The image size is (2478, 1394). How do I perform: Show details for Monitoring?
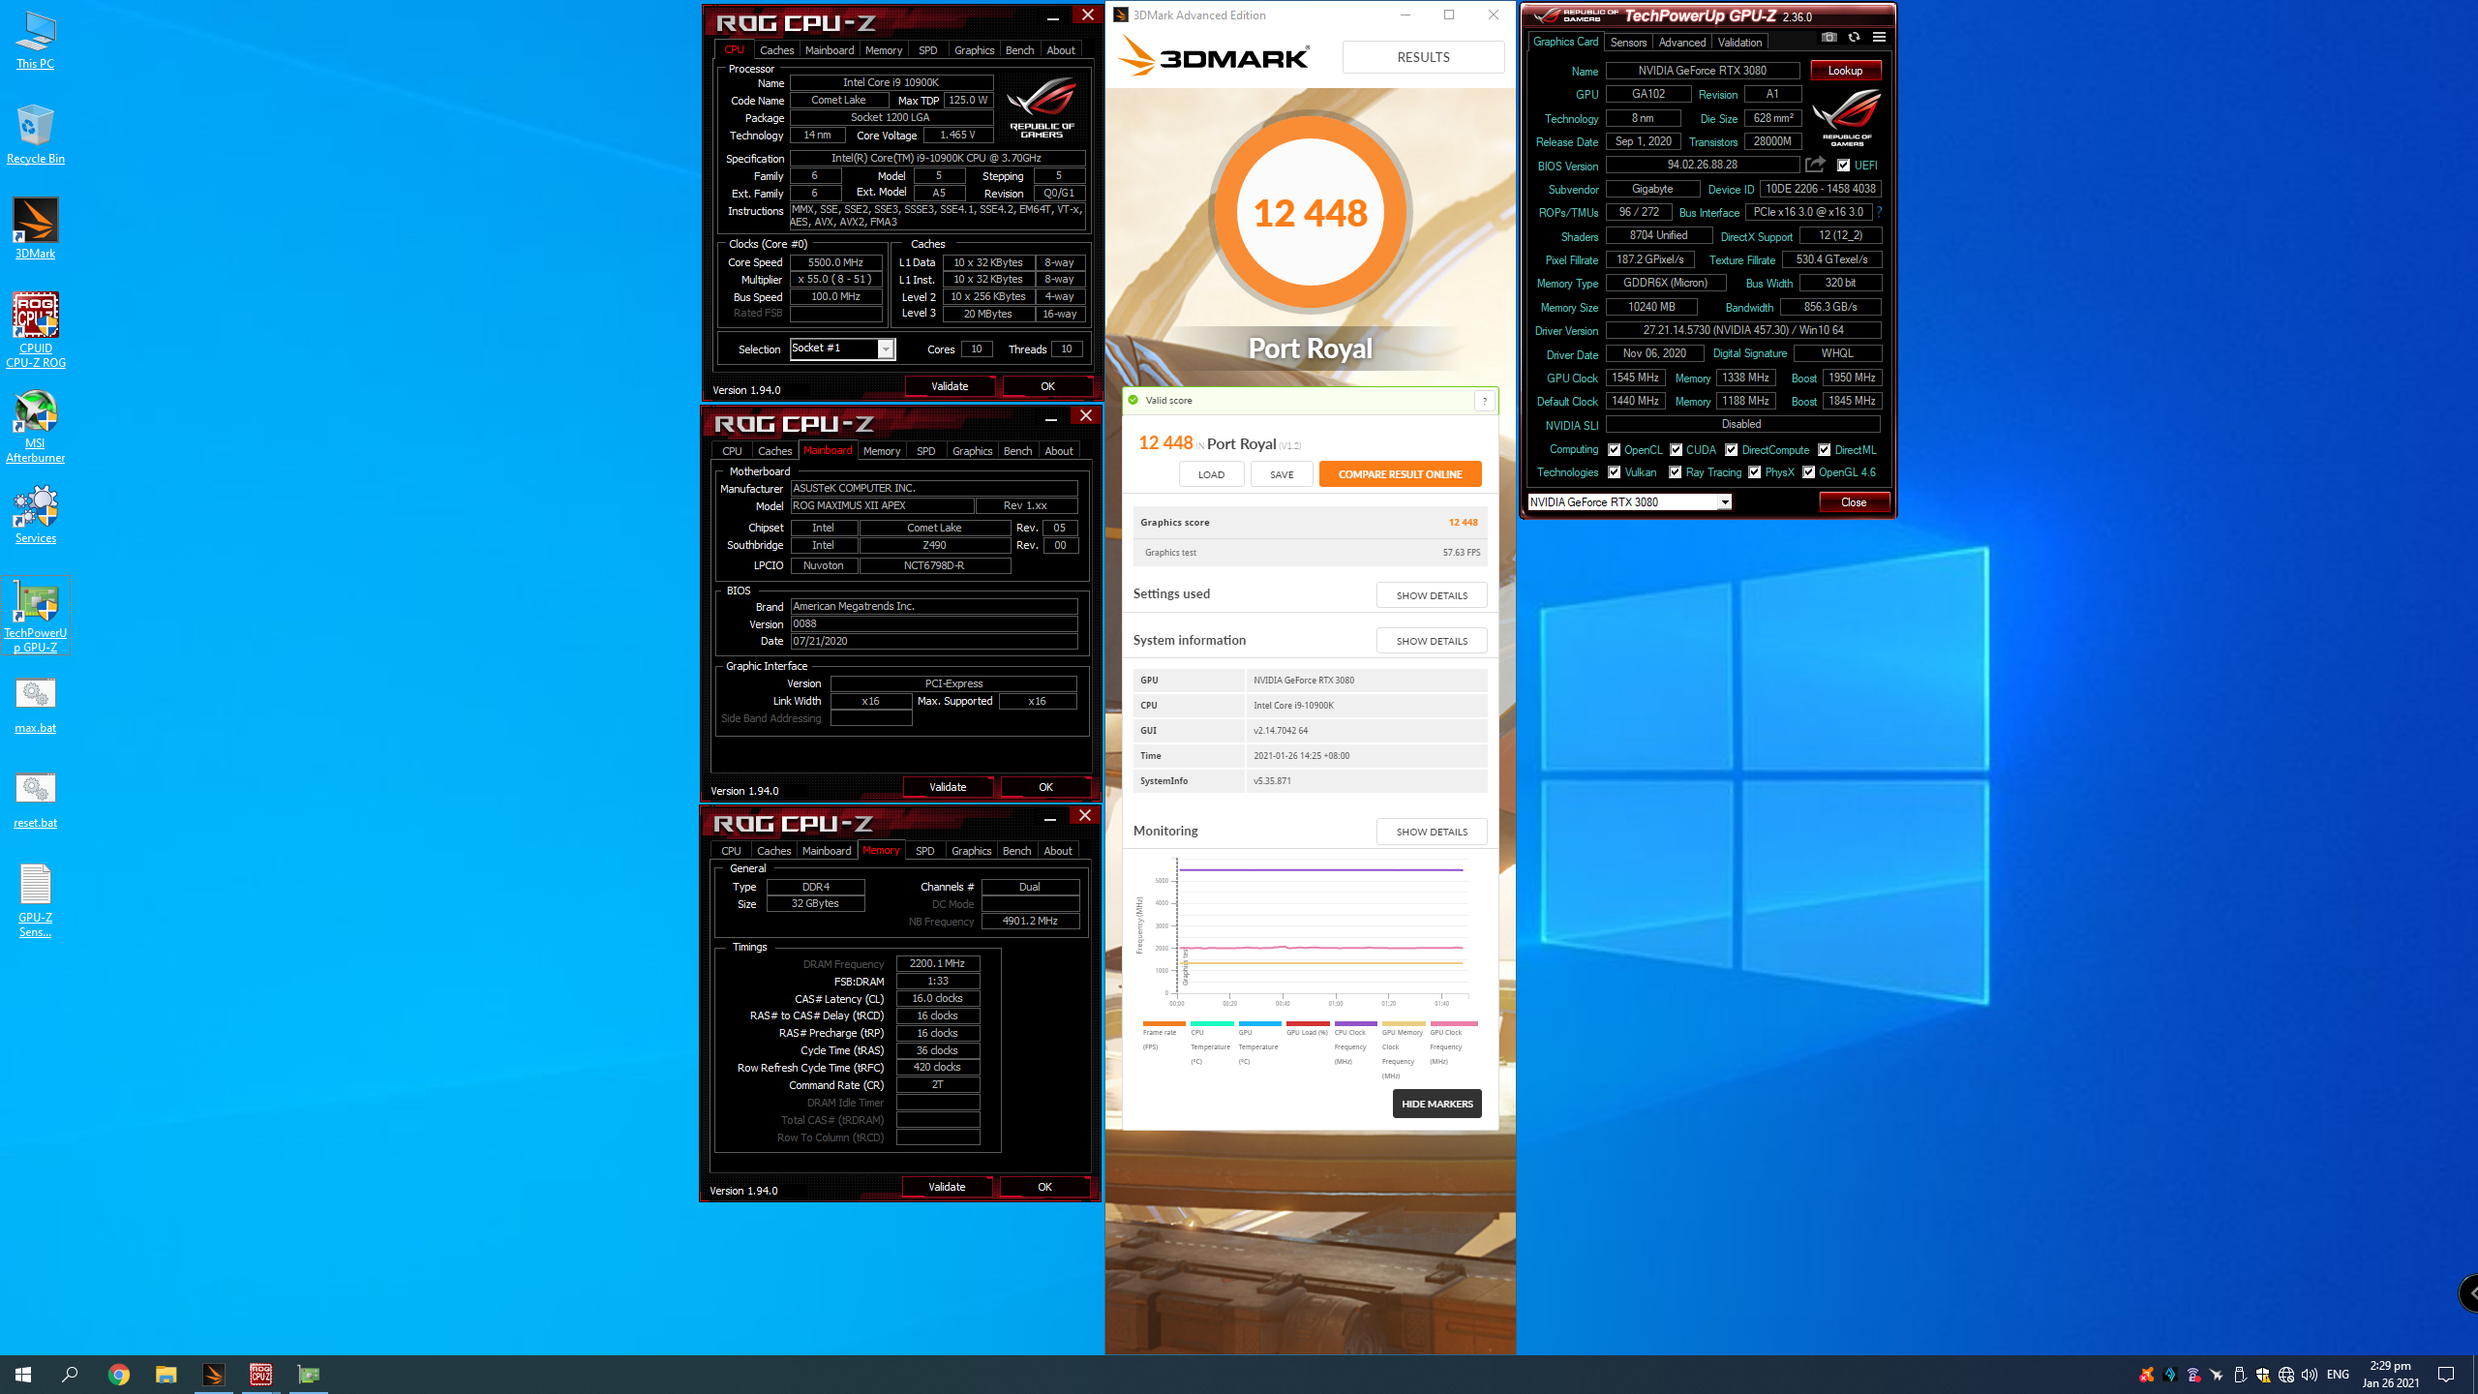(x=1432, y=832)
